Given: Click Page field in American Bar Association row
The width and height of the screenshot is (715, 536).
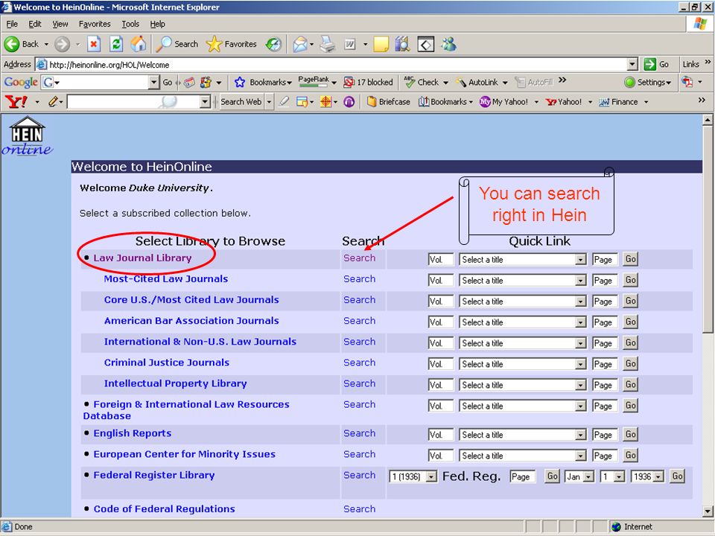Looking at the screenshot, I should (x=605, y=322).
